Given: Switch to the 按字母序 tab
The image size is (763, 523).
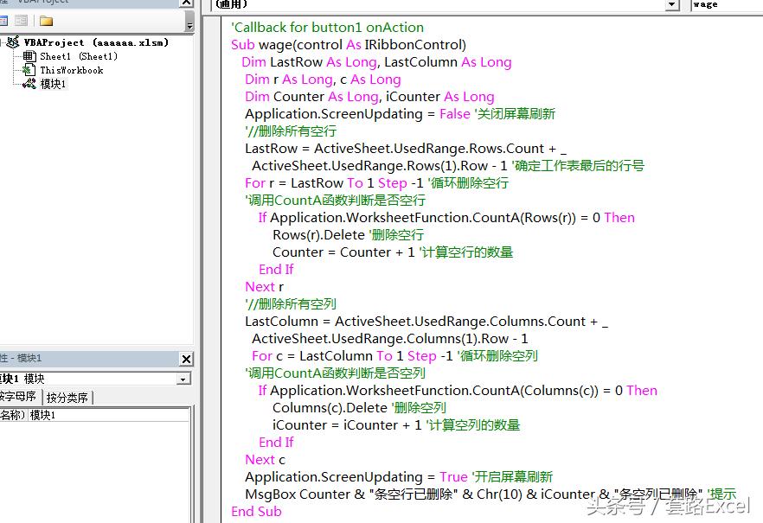Looking at the screenshot, I should [x=19, y=398].
